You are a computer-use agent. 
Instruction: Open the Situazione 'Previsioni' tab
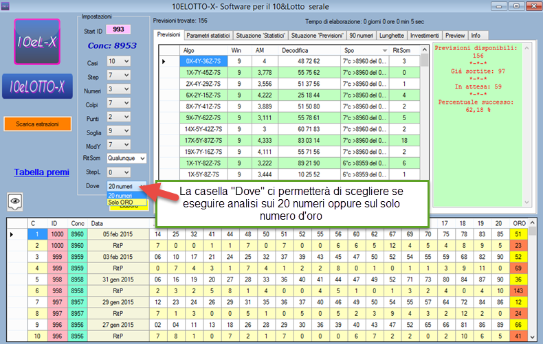click(318, 36)
